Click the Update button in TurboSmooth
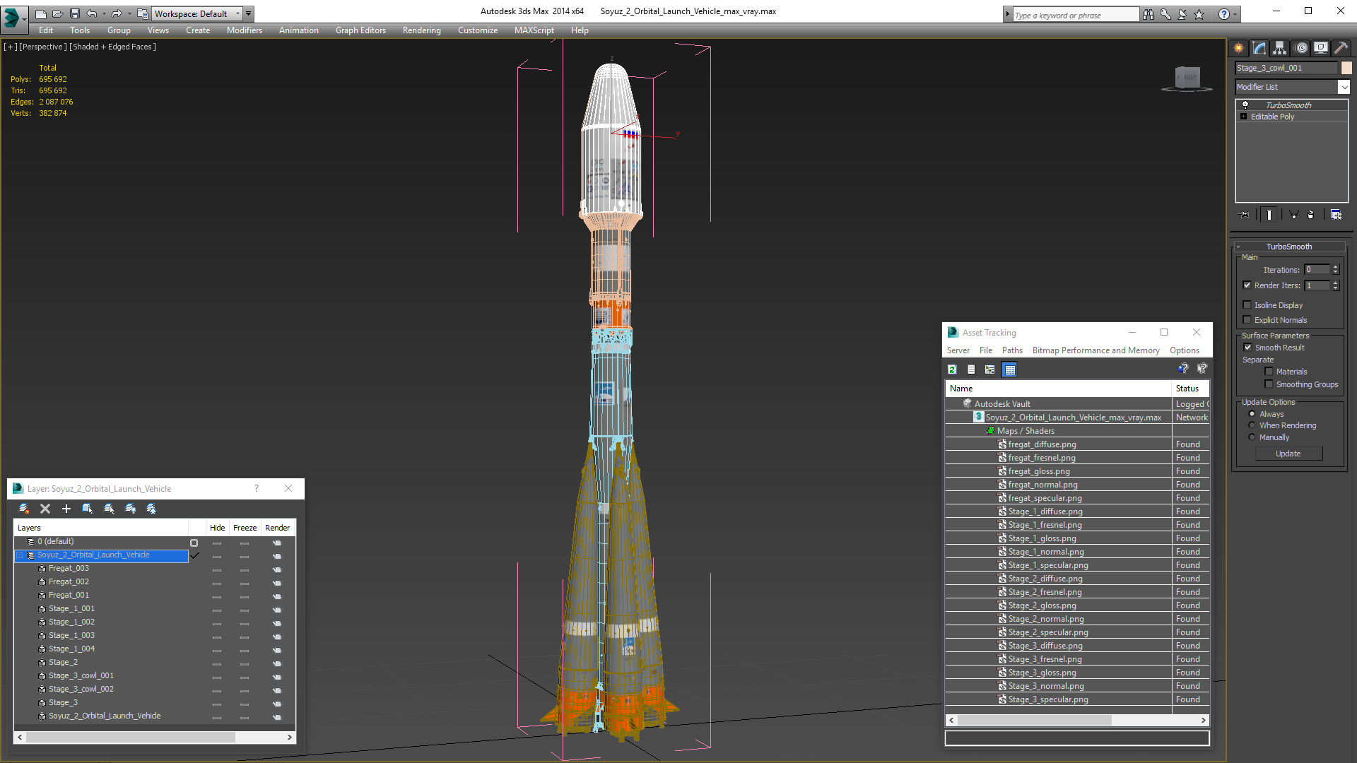 tap(1288, 454)
